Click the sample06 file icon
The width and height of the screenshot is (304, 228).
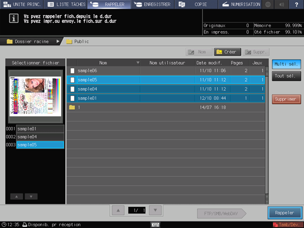[72, 71]
